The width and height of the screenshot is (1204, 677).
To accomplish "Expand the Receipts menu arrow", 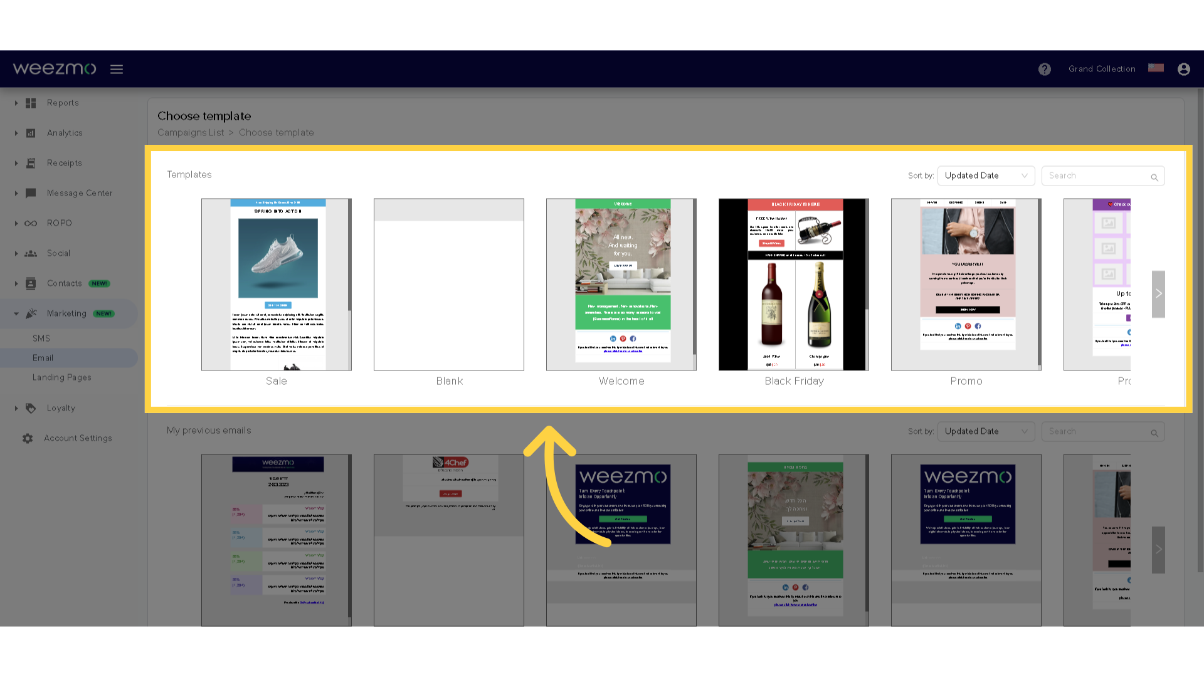I will (x=16, y=163).
